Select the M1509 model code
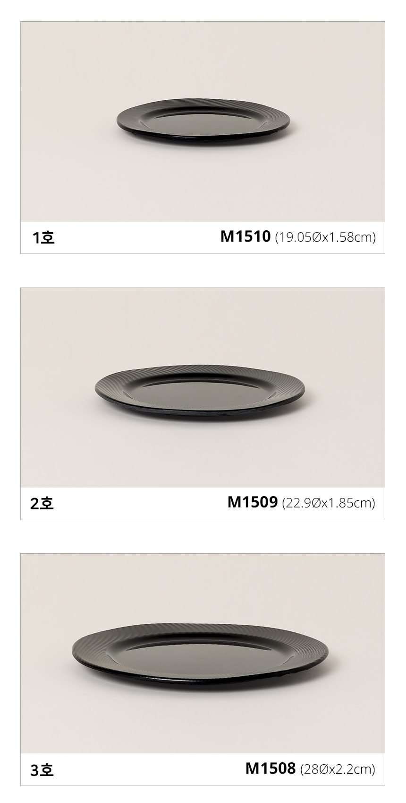406x803 pixels. click(x=253, y=502)
